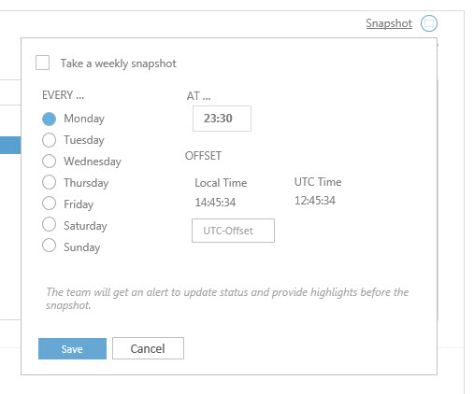Cancel the snapshot dialog
The height and width of the screenshot is (394, 474).
click(148, 348)
